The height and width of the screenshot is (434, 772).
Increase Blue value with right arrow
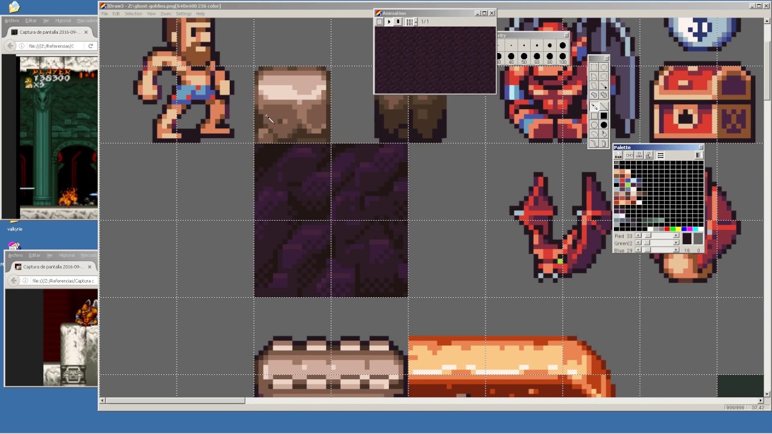(x=676, y=250)
